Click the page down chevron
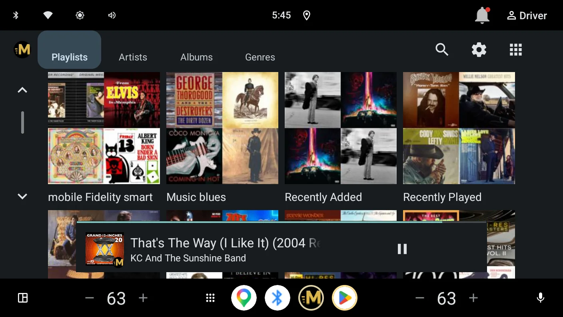The height and width of the screenshot is (317, 563). (x=22, y=196)
